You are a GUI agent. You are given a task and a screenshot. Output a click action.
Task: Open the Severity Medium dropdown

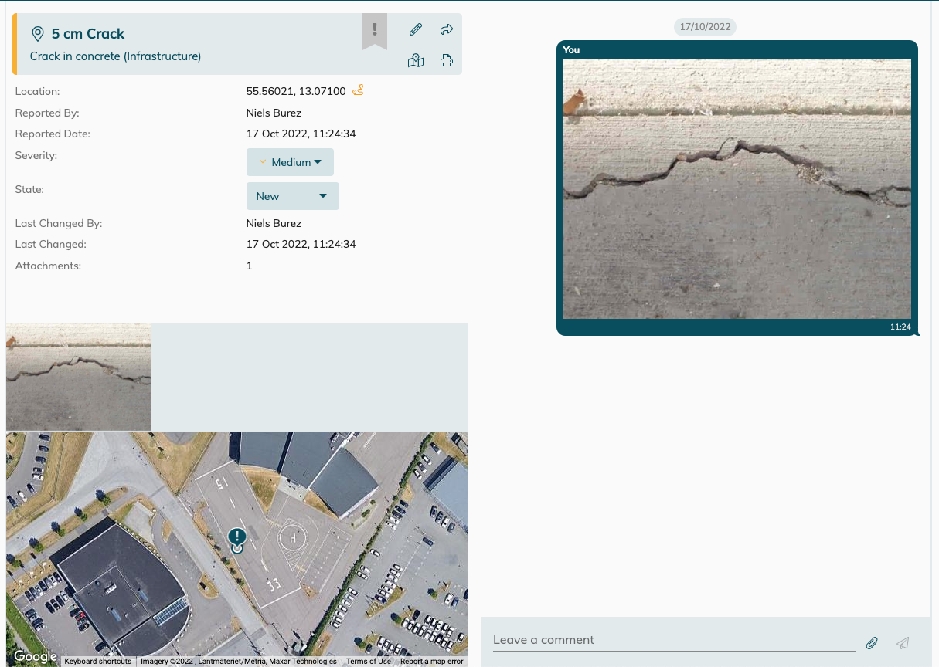click(x=290, y=162)
